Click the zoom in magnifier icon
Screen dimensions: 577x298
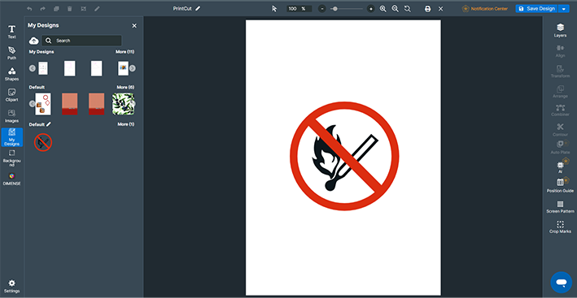[383, 8]
